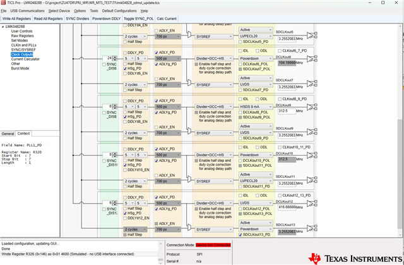
Task: Open the SYSREF source dropdown for SDCLKout9
Action: [x=213, y=133]
